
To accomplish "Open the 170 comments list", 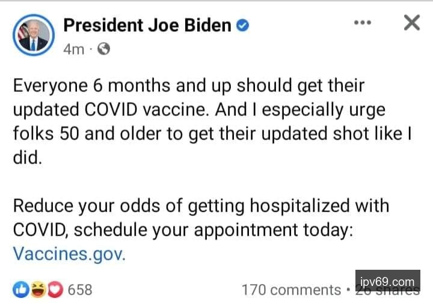I will click(x=291, y=291).
